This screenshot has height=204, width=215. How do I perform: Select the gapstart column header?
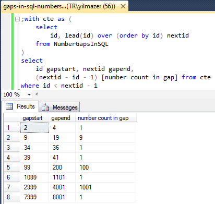(34, 118)
